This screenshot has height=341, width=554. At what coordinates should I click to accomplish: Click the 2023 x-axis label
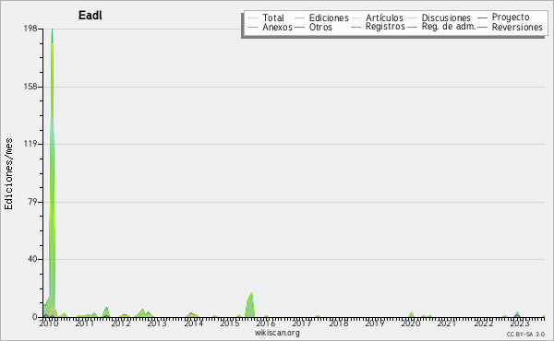(519, 323)
